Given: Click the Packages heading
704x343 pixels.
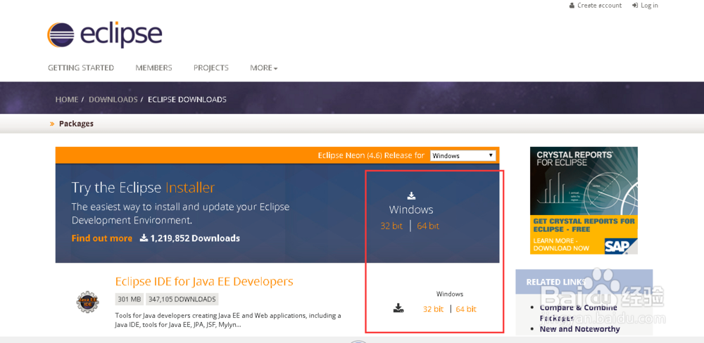Looking at the screenshot, I should [x=76, y=124].
